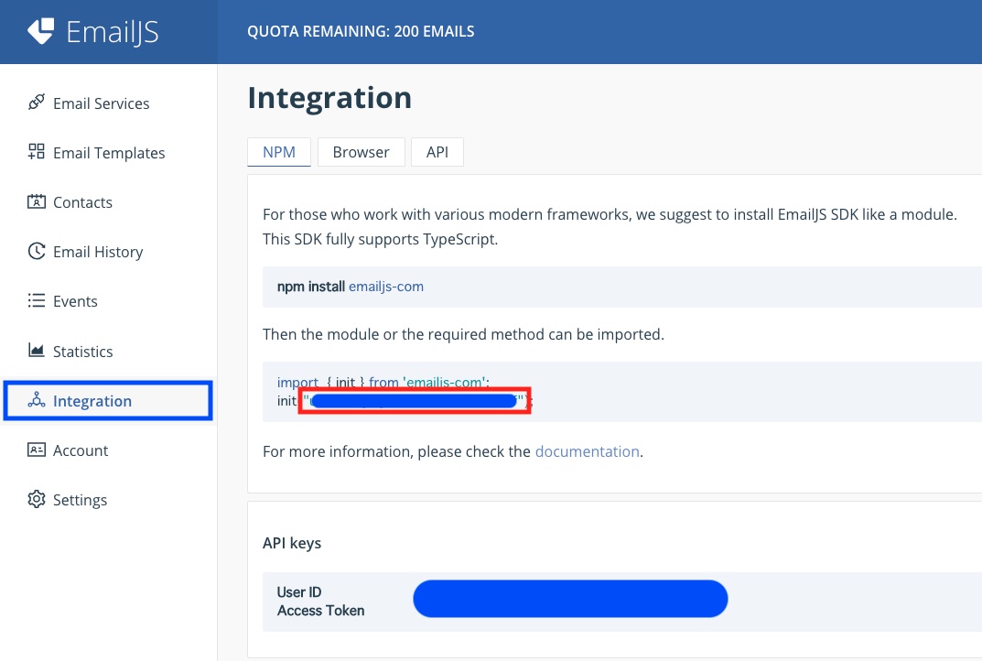Select the Account badge icon
Viewport: 982px width, 661px height.
click(36, 450)
